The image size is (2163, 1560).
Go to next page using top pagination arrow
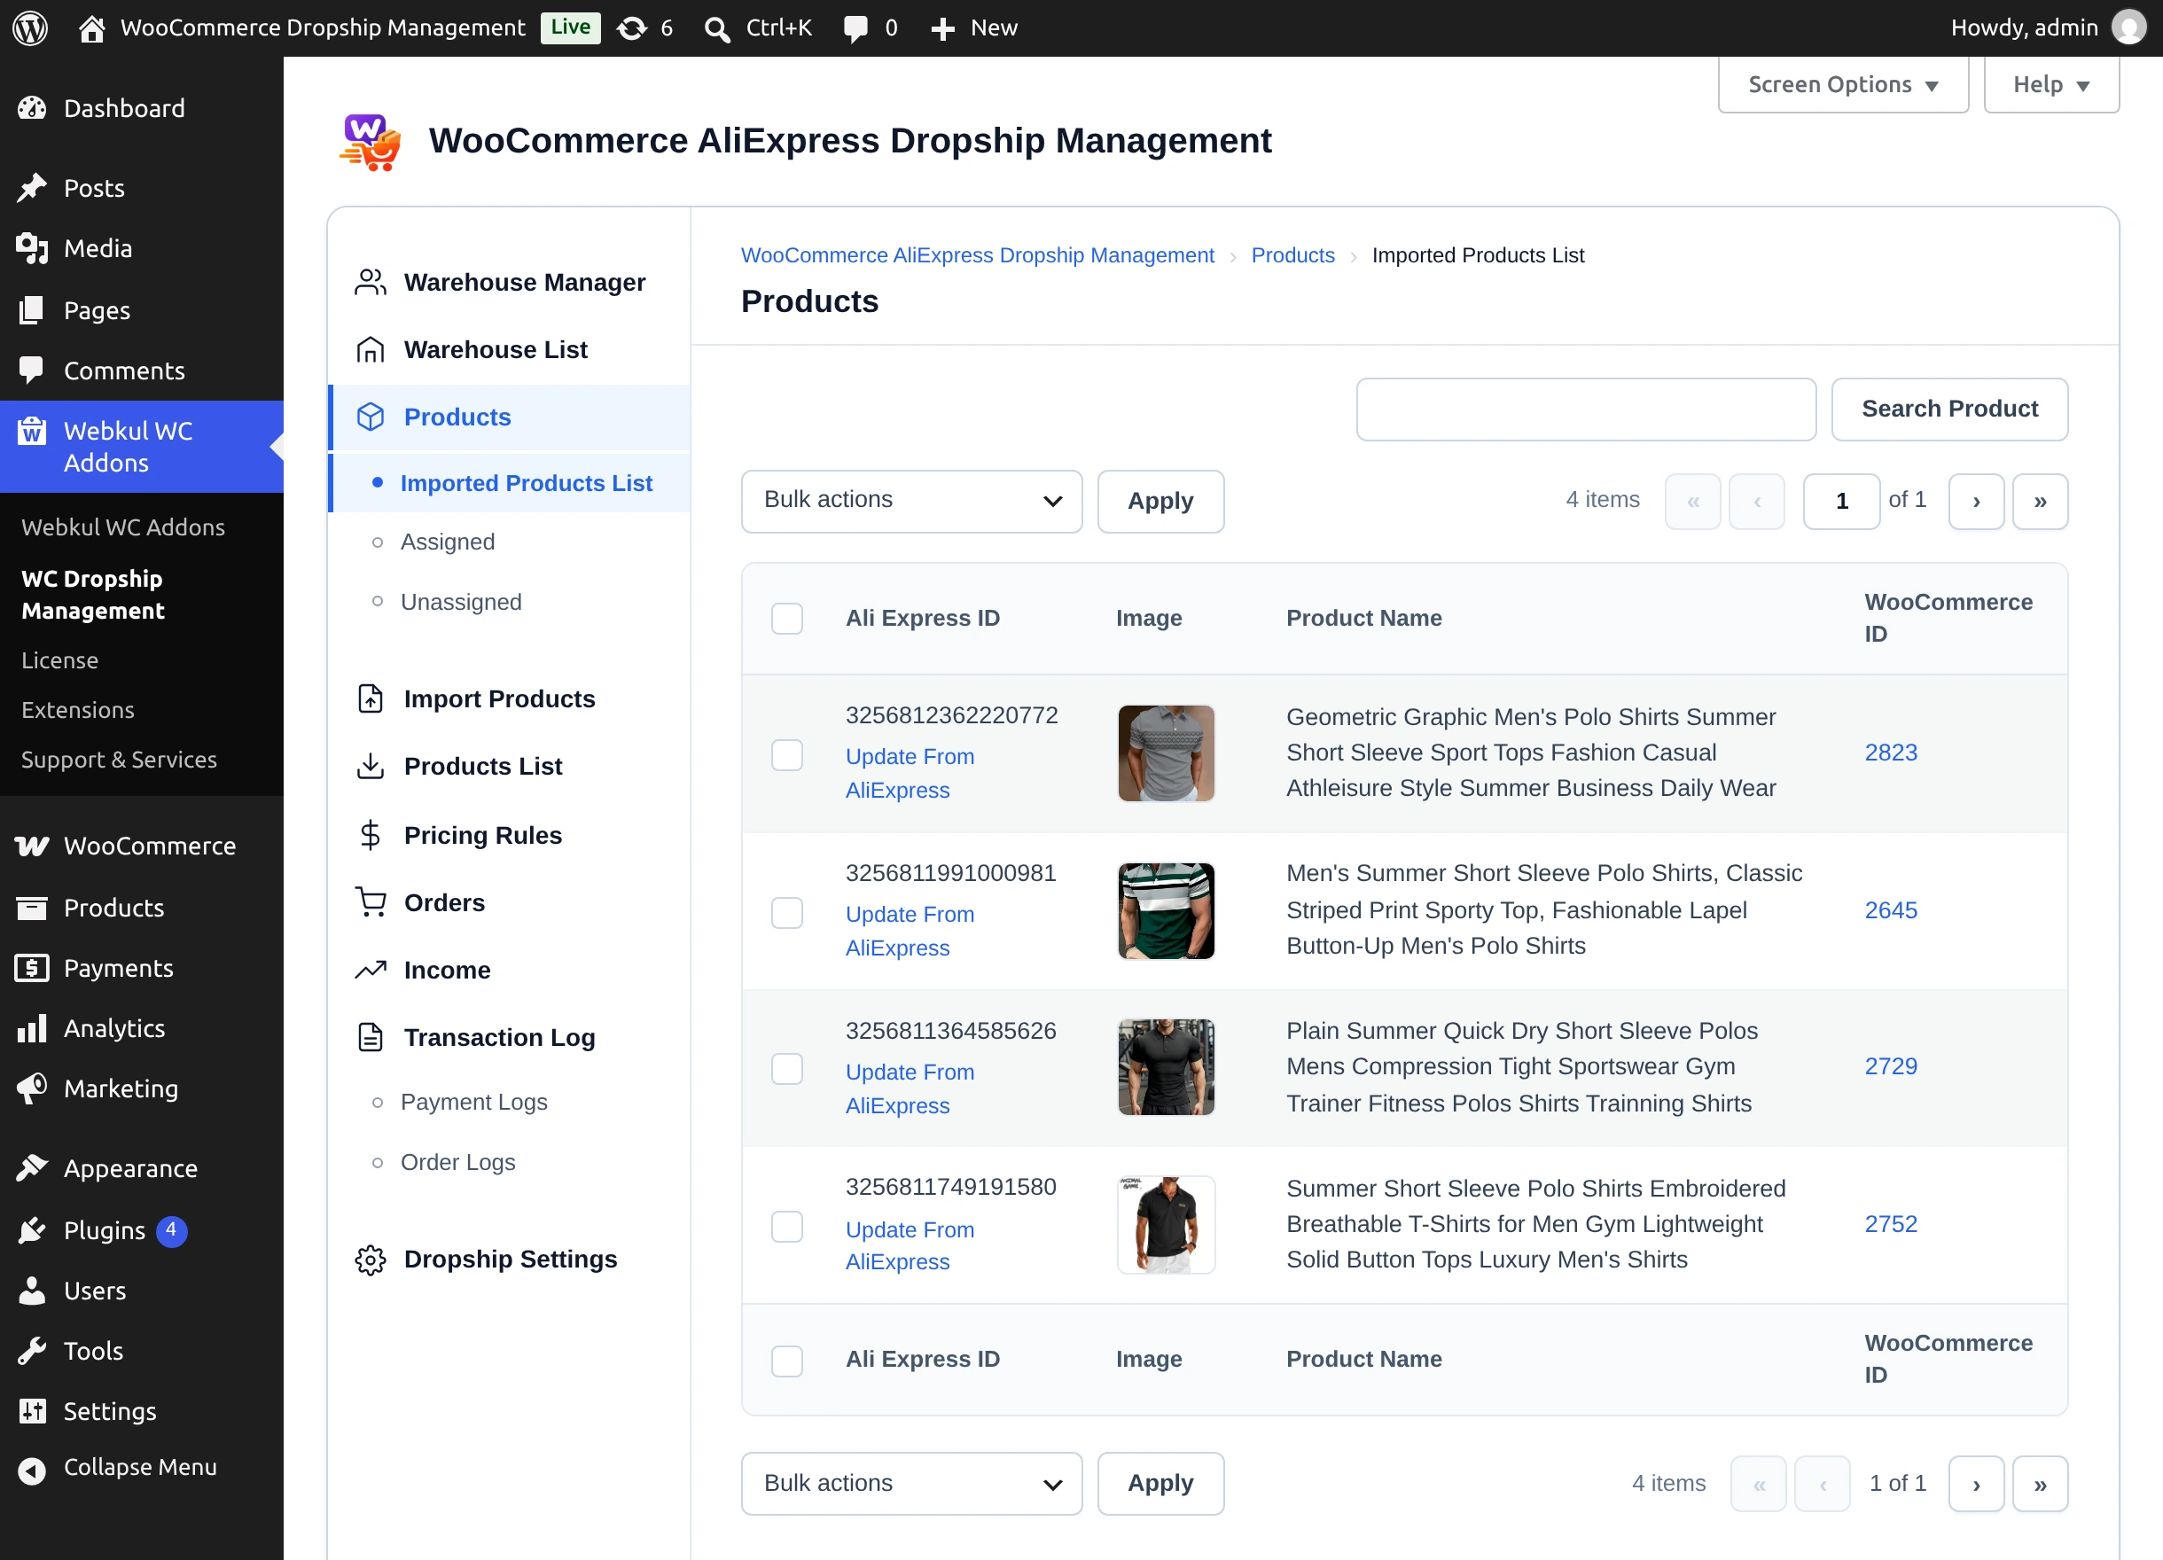point(1975,501)
